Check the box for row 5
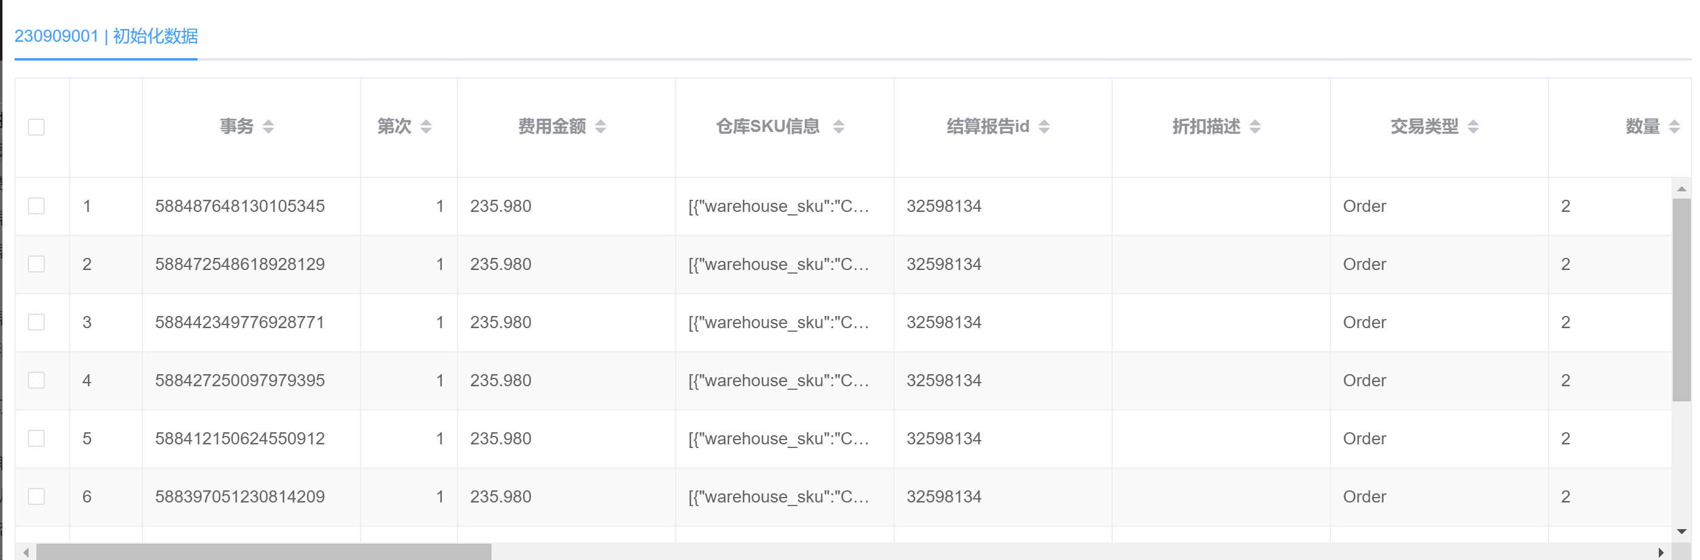 (x=36, y=438)
